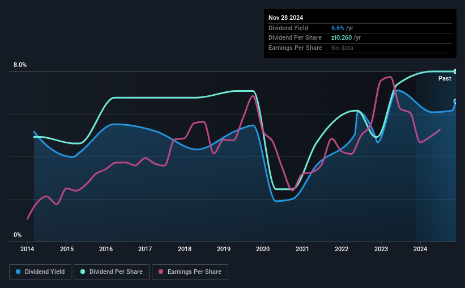
Task: Click the 2023 x-axis label
Action: tap(381, 249)
